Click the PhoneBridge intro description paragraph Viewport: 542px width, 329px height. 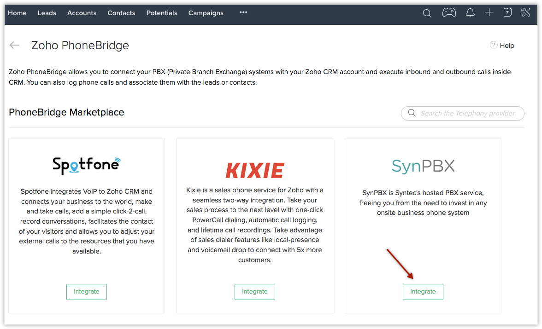(x=259, y=77)
